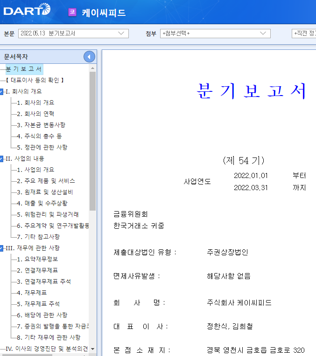Open the 본문 report selection dropdown
The image size is (316, 356).
click(73, 34)
